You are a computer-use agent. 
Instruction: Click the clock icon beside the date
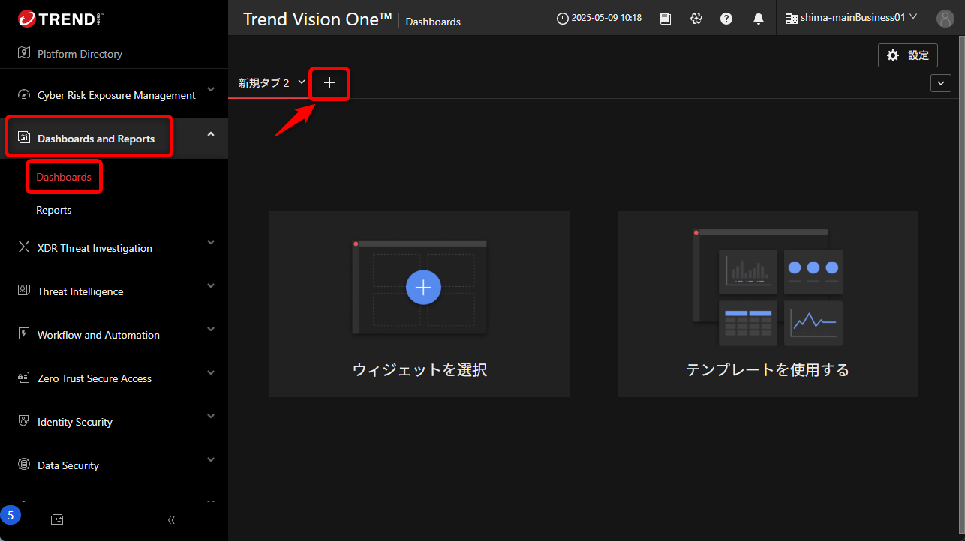562,19
